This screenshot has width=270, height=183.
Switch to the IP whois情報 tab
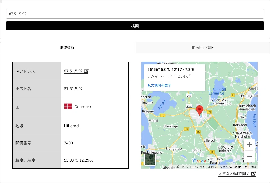pyautogui.click(x=203, y=48)
